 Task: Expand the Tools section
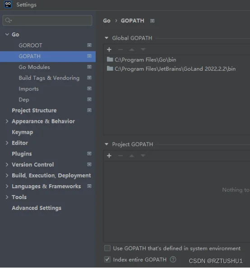point(7,197)
